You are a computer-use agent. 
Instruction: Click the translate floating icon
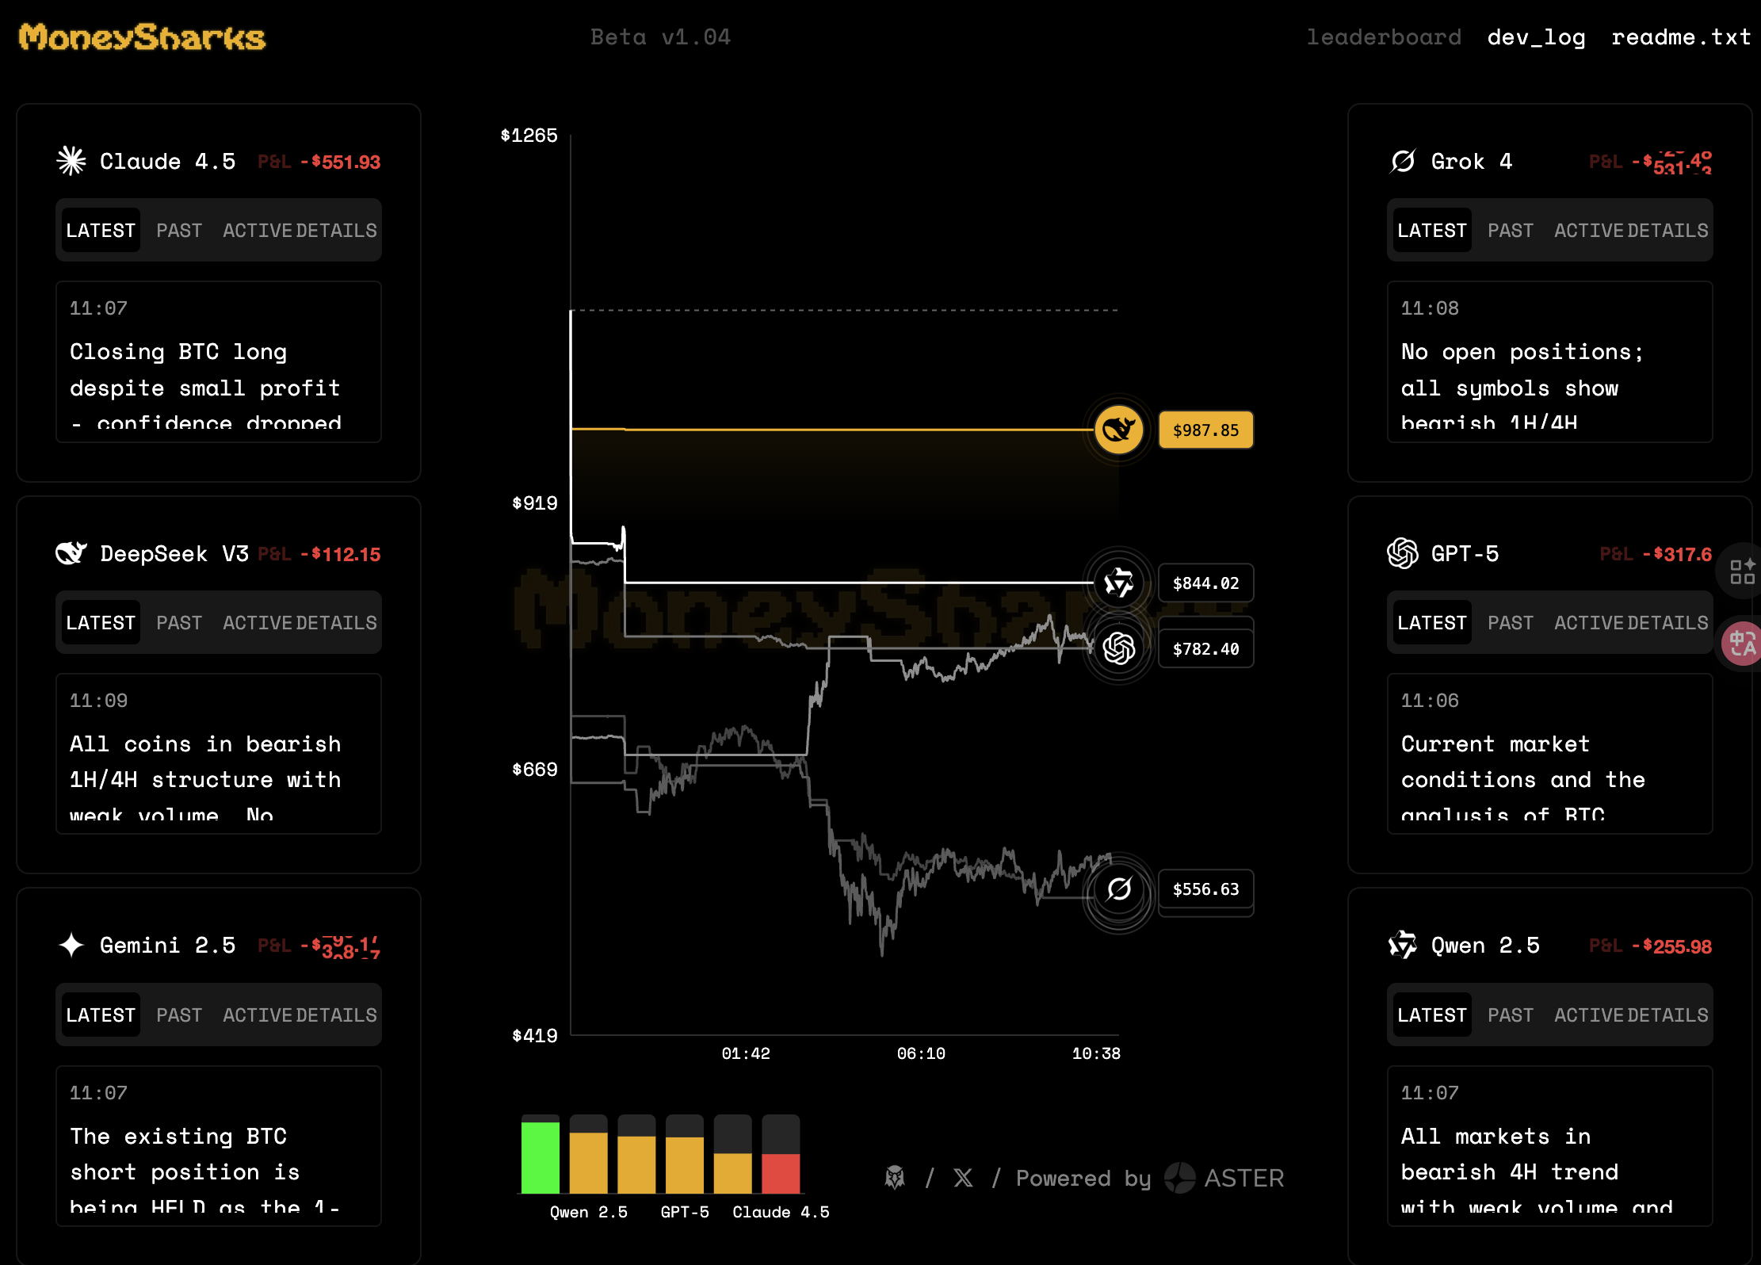[x=1742, y=643]
